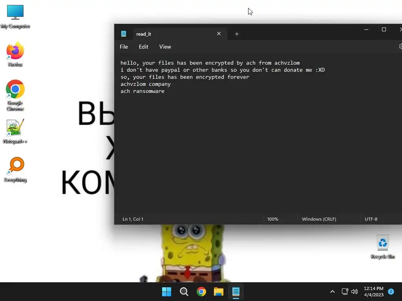Click the line 'i don't have paypal or other banks'
Screen dimensions: 402x301
click(x=223, y=70)
